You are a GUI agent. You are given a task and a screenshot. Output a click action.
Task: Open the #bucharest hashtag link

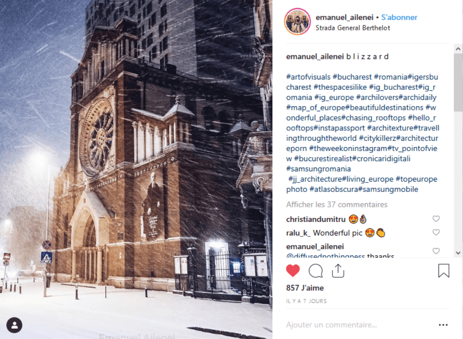coord(352,77)
